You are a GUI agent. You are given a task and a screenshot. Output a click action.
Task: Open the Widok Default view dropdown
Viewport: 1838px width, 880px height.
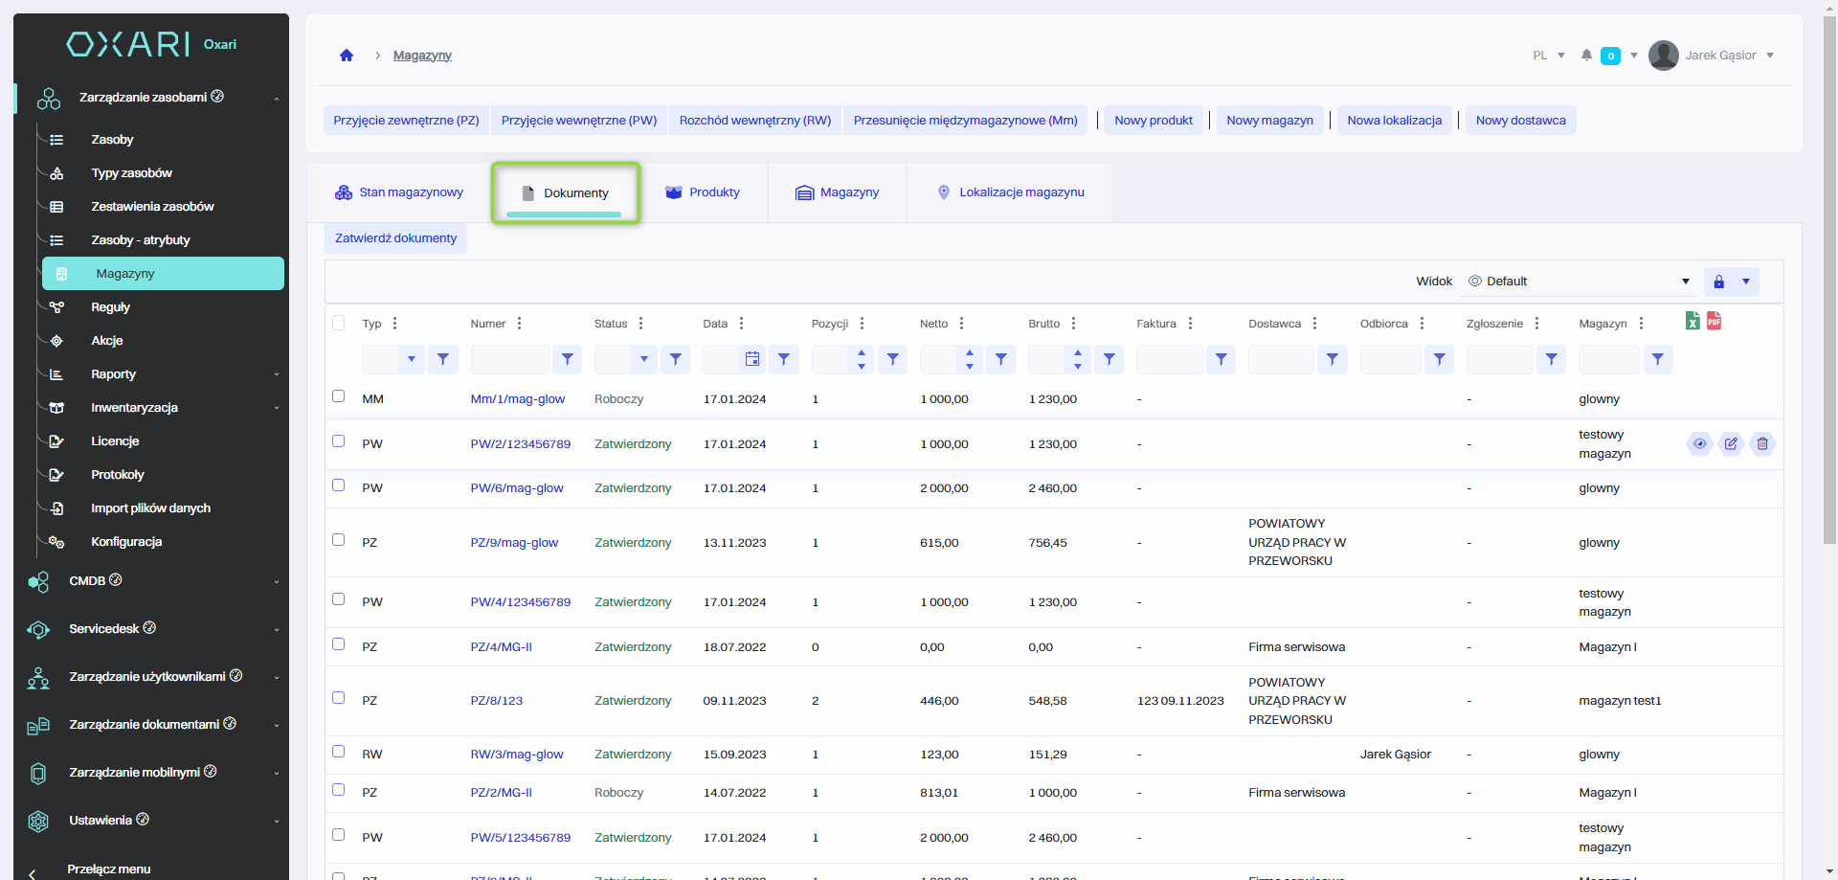pyautogui.click(x=1580, y=282)
